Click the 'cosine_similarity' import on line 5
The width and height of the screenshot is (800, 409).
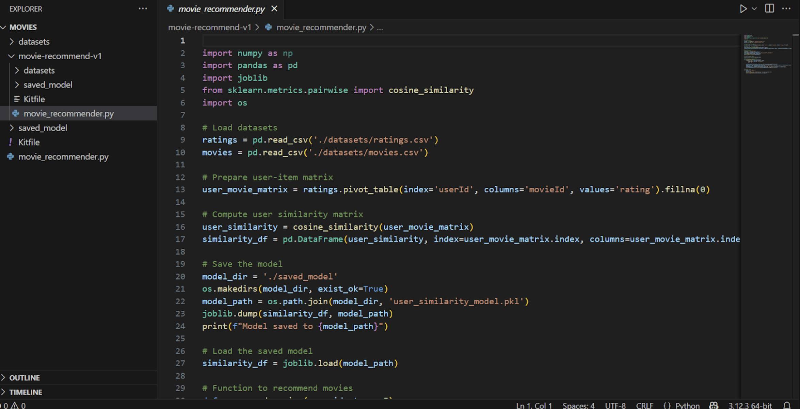[x=431, y=90]
